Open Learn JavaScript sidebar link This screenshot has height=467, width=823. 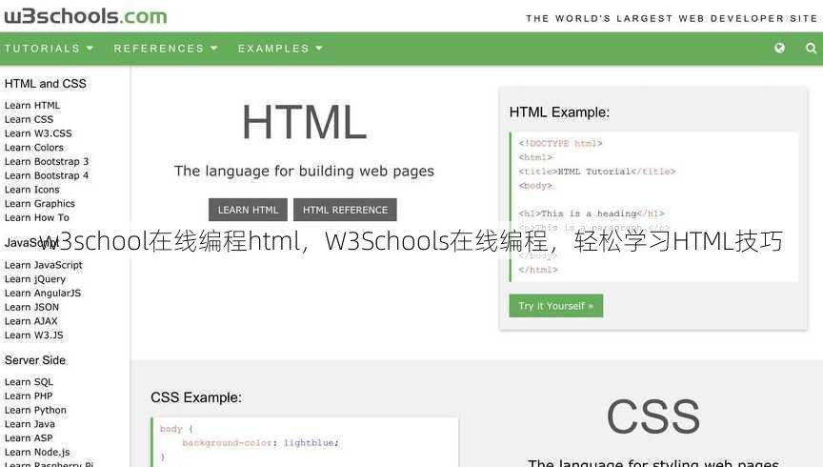[x=44, y=265]
